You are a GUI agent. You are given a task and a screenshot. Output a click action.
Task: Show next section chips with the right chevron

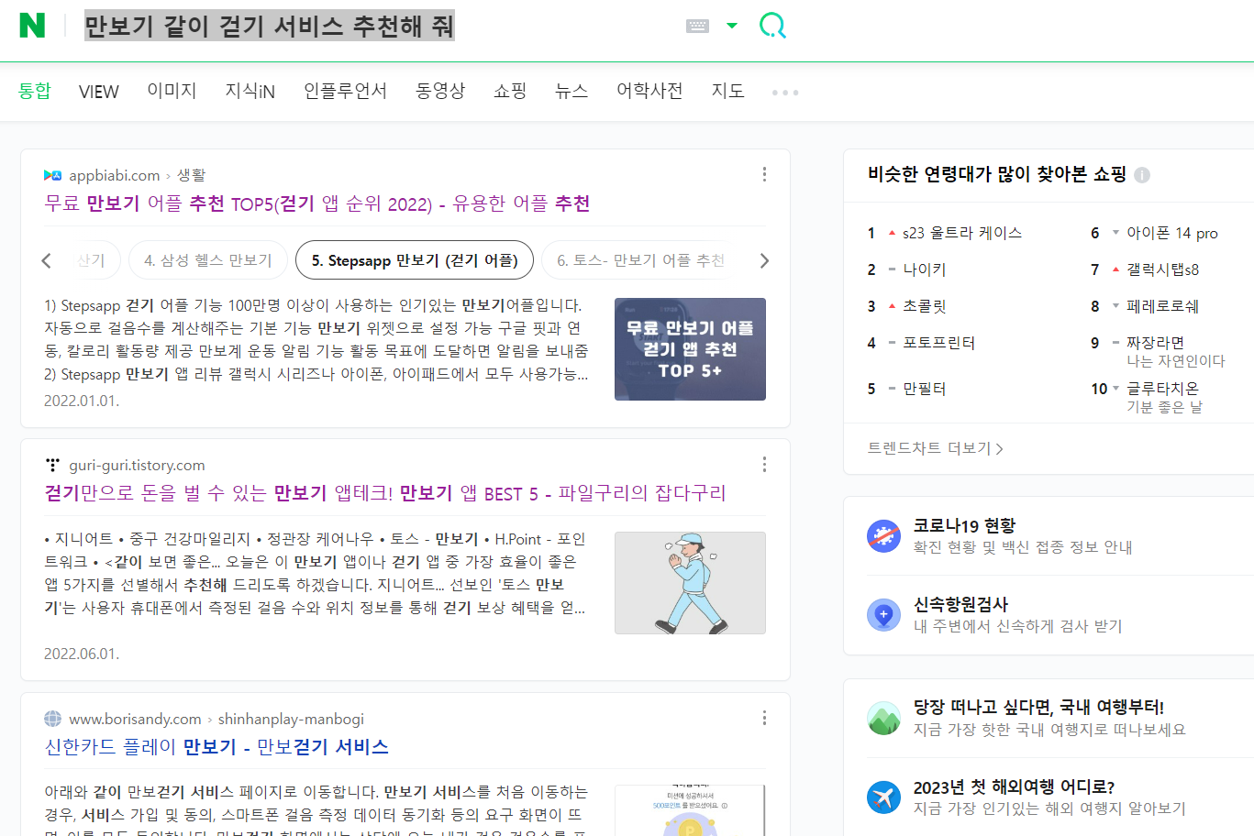(764, 260)
